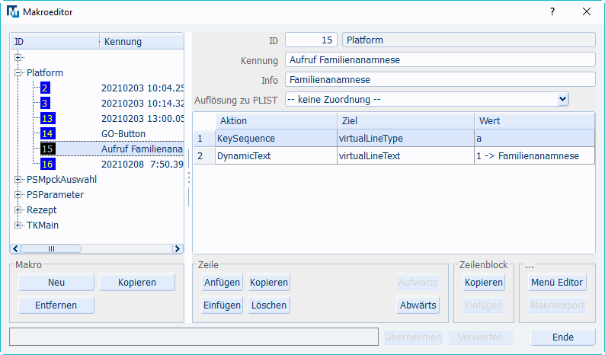This screenshot has width=605, height=355.
Task: Select macro ID 3 badge in tree
Action: tap(45, 104)
